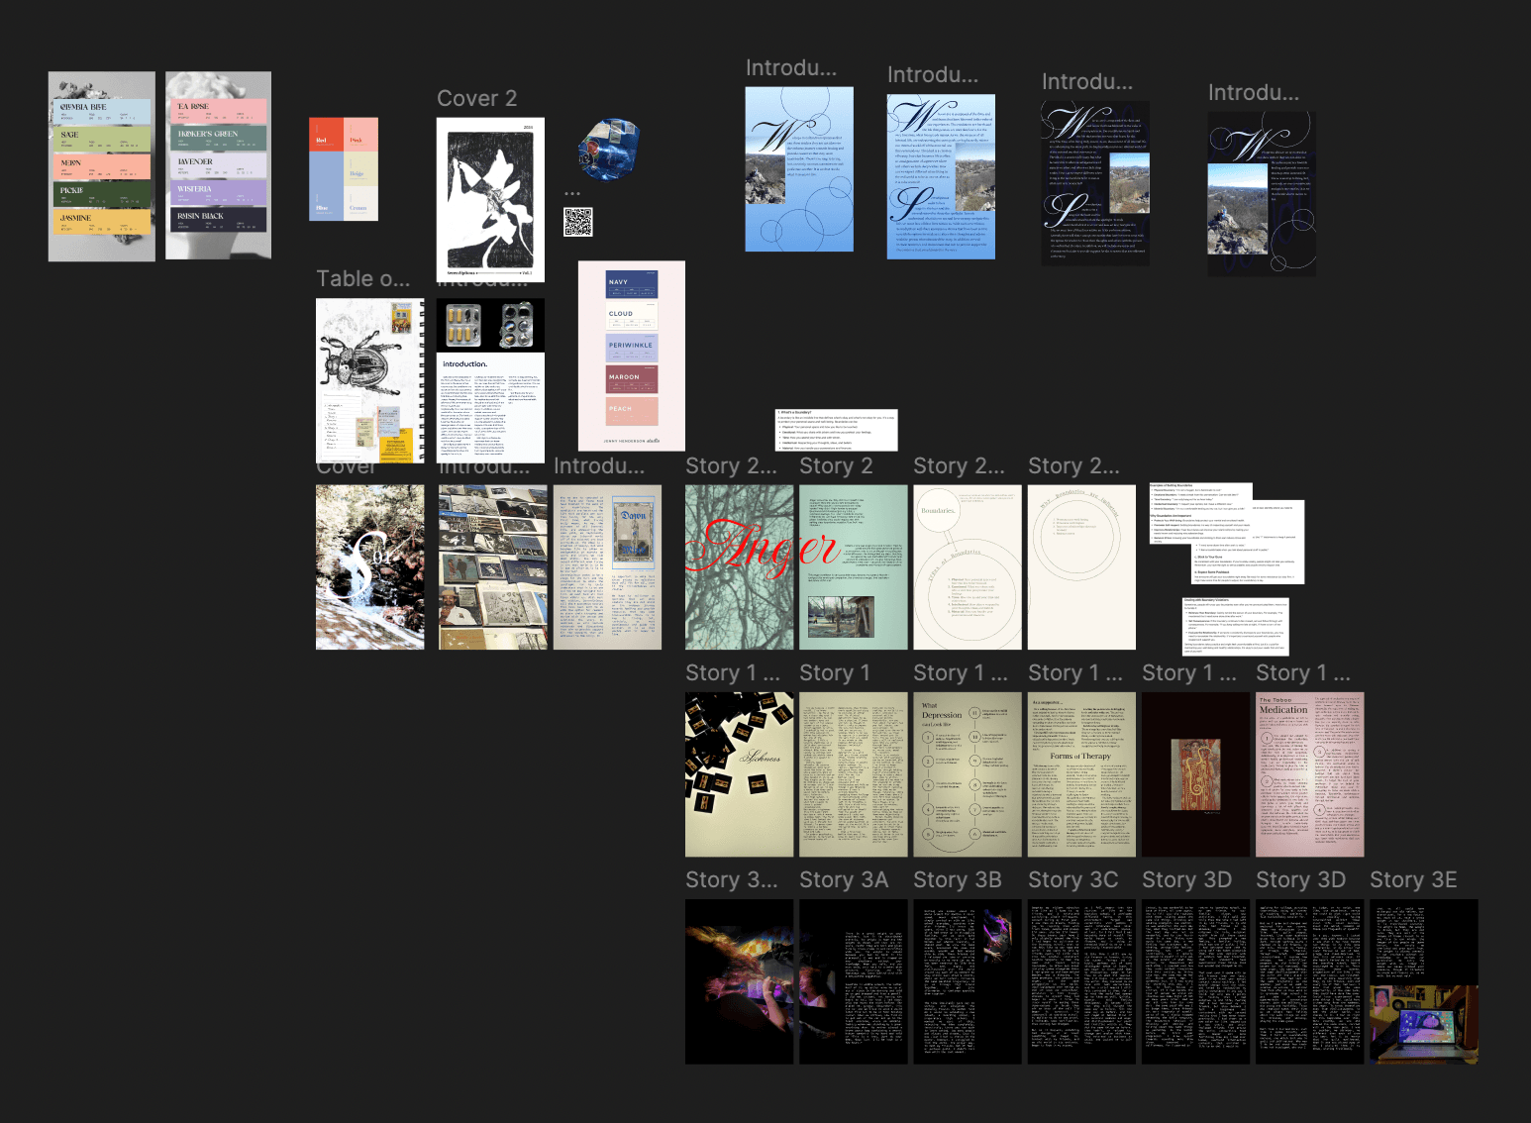Image resolution: width=1531 pixels, height=1123 pixels.
Task: Open the "What Depression Can Look Like" page
Action: [x=966, y=772]
